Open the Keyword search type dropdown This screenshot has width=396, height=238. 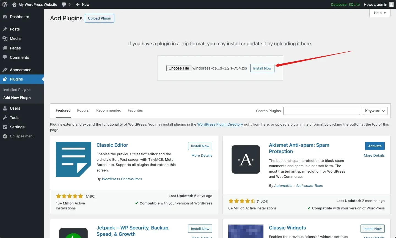[375, 111]
